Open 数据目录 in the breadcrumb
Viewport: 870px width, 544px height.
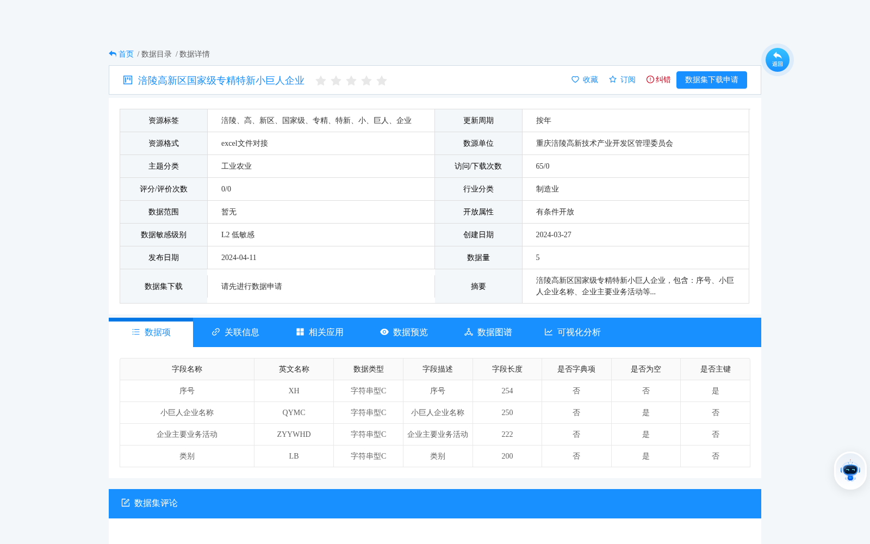157,54
